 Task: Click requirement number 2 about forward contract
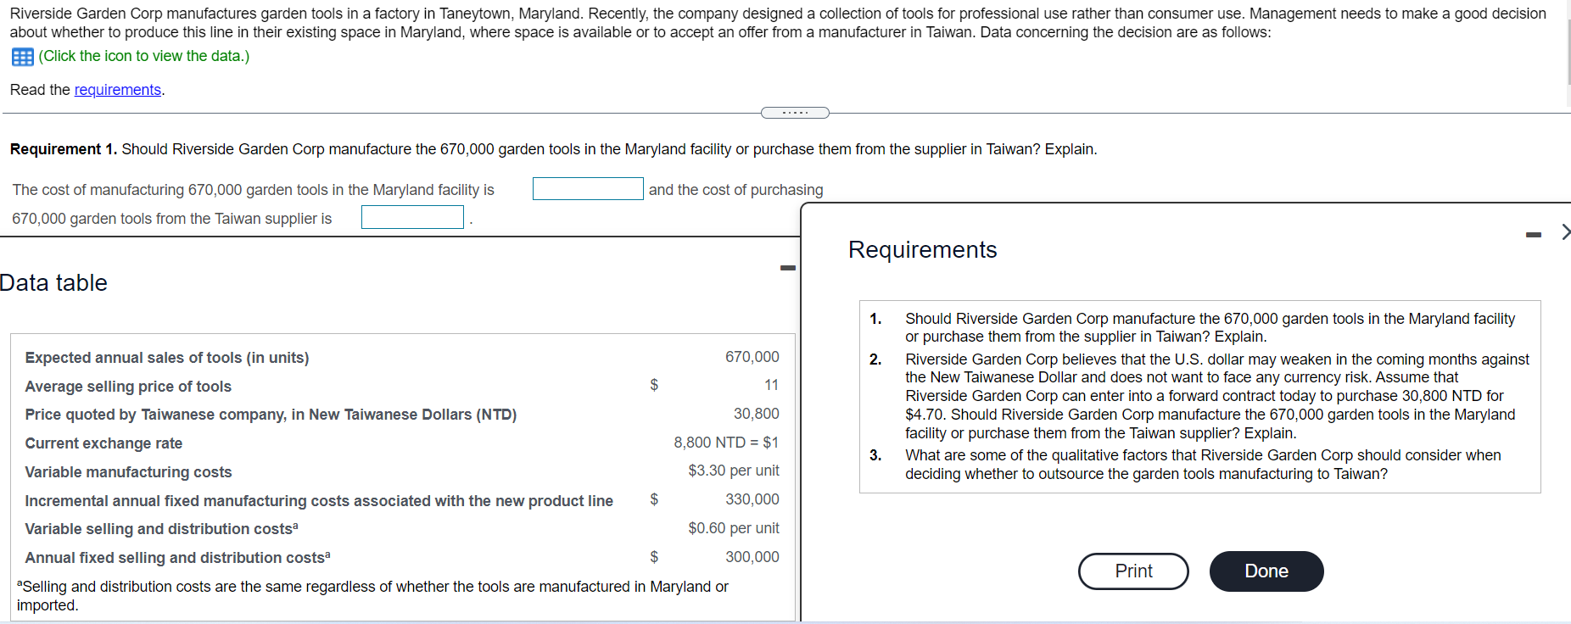pyautogui.click(x=1216, y=396)
